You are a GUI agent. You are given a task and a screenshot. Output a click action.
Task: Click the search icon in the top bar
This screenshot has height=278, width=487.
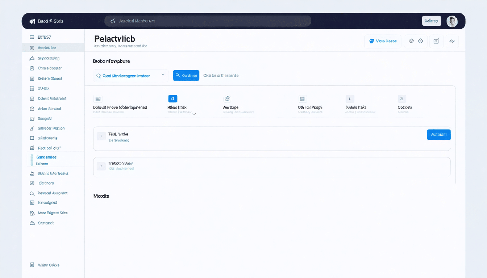(x=113, y=21)
